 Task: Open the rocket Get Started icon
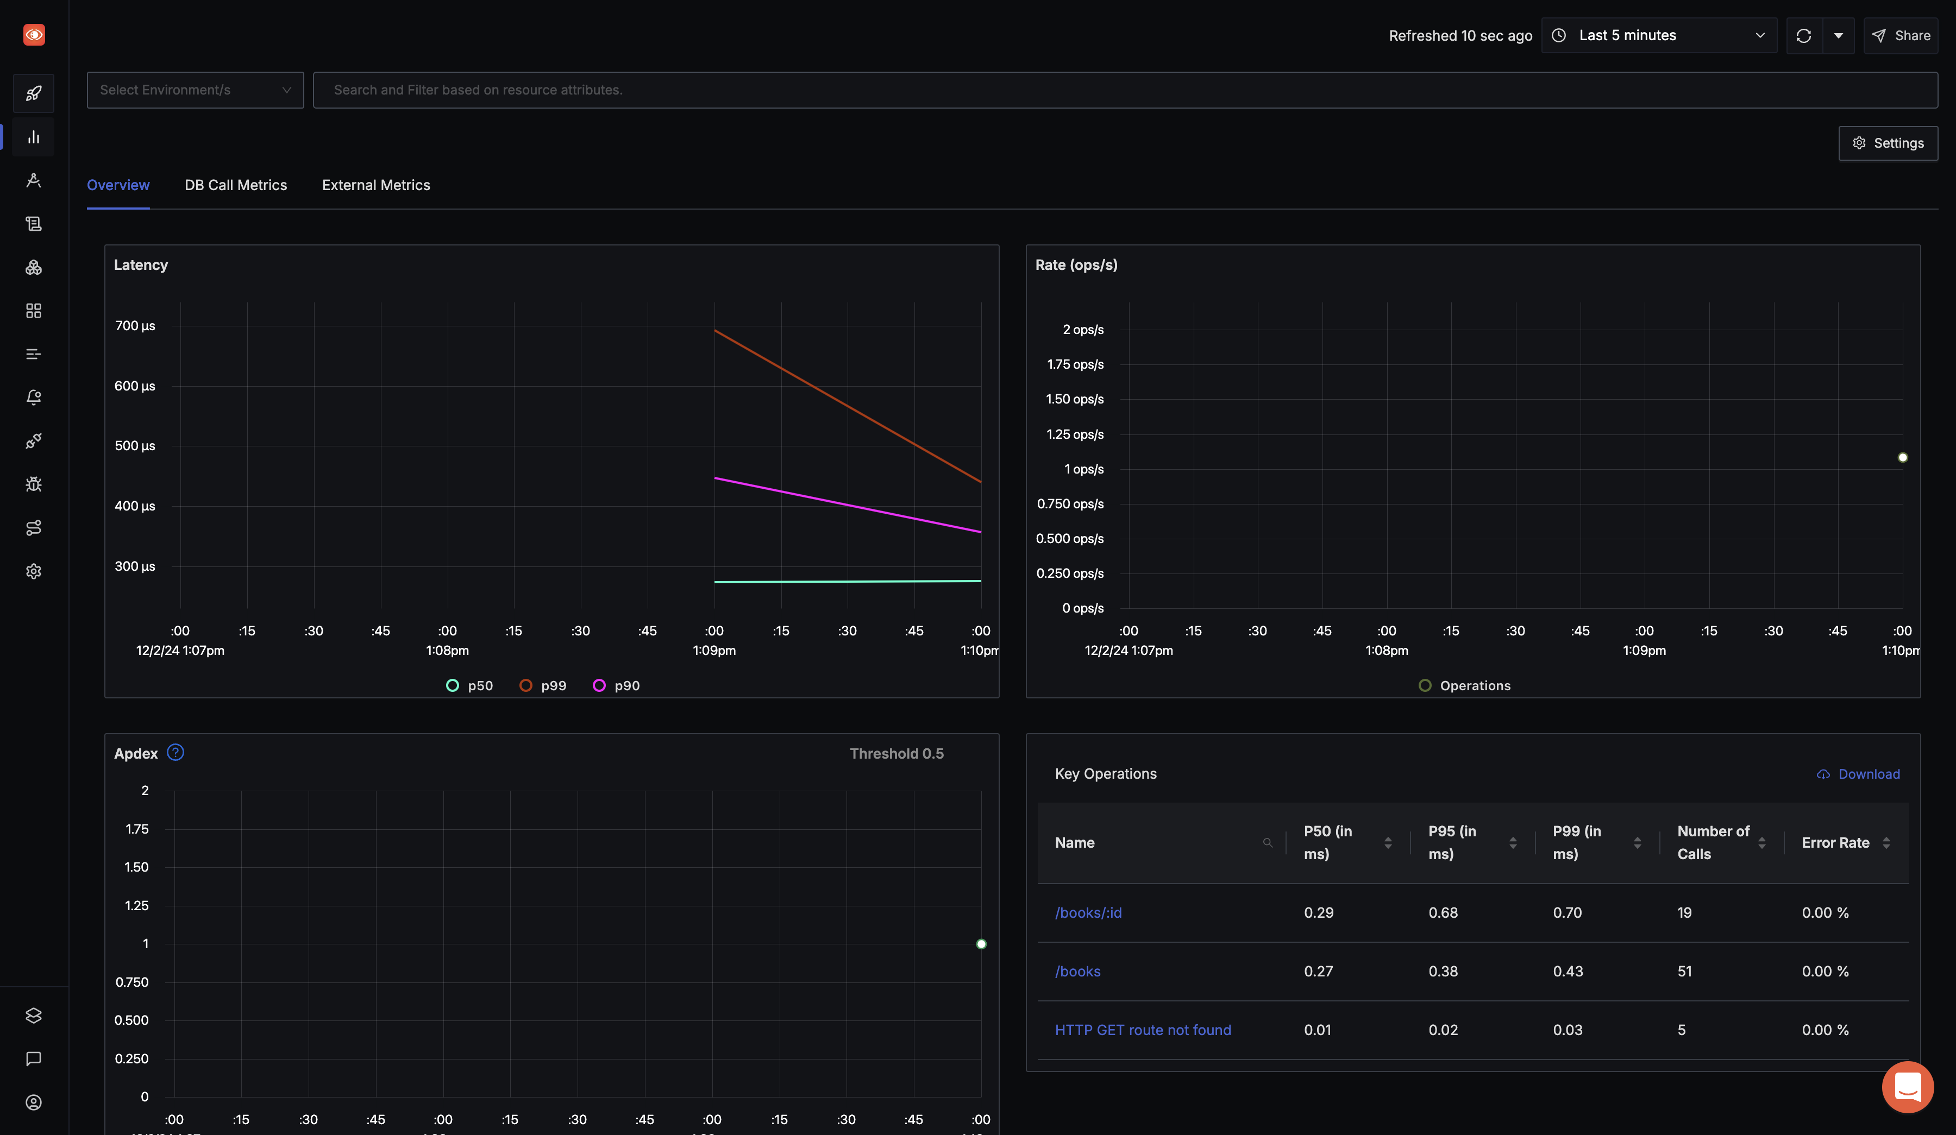(33, 94)
